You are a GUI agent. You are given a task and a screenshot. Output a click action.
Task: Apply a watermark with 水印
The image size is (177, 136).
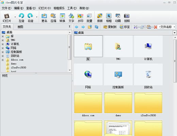[x=80, y=18]
